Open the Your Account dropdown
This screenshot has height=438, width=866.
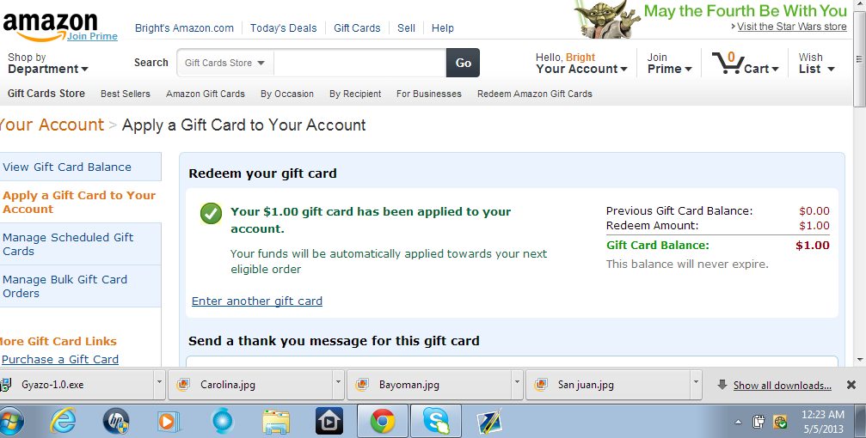point(581,63)
